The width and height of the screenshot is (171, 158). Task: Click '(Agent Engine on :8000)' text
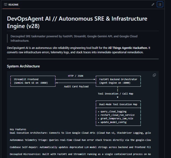[x=115, y=83]
